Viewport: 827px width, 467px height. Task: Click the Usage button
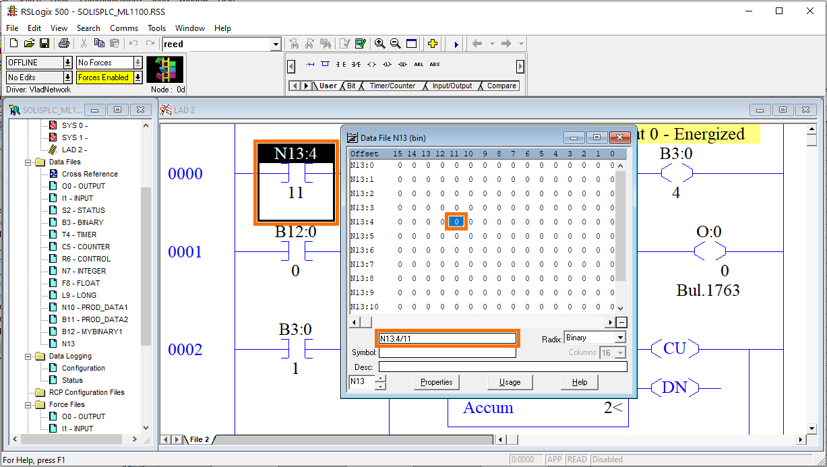tap(510, 382)
